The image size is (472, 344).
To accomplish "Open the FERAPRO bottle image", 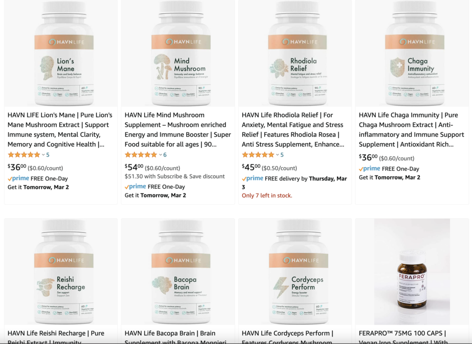I will 412,272.
